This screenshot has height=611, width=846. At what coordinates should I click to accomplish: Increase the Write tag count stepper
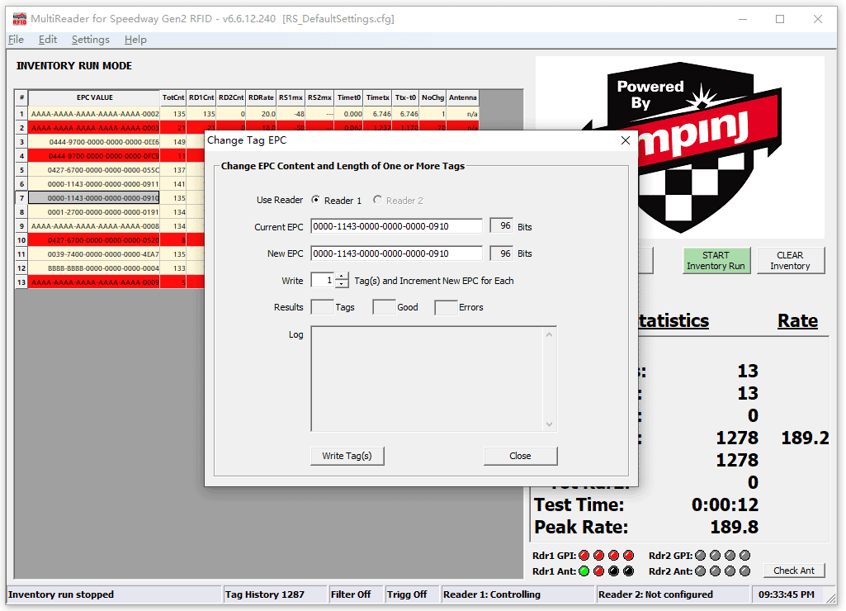(342, 277)
